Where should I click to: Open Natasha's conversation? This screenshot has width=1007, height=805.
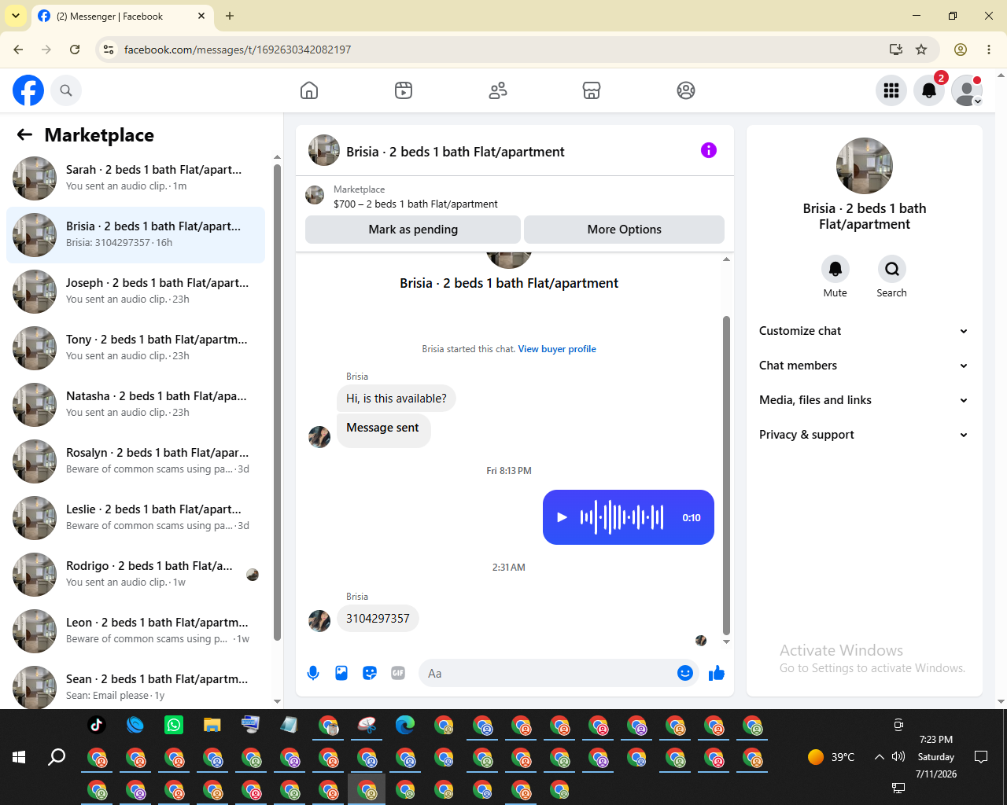coord(135,405)
